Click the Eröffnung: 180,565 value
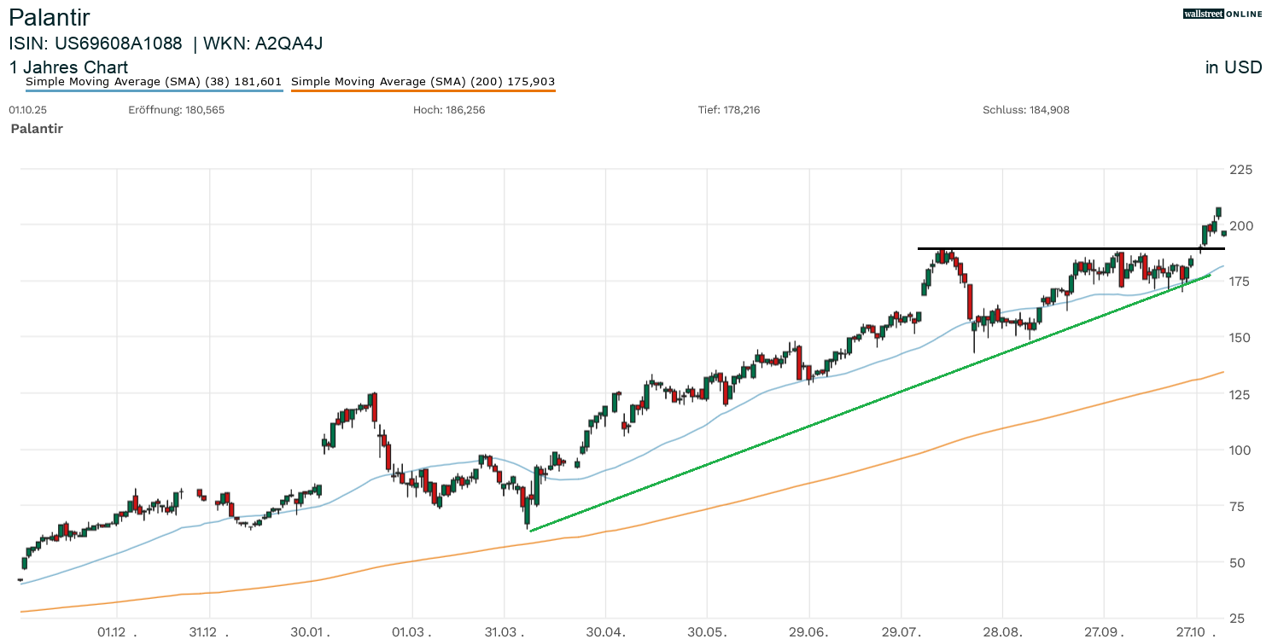 (176, 110)
